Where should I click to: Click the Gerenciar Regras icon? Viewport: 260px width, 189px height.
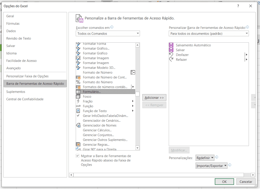pyautogui.click(x=78, y=145)
